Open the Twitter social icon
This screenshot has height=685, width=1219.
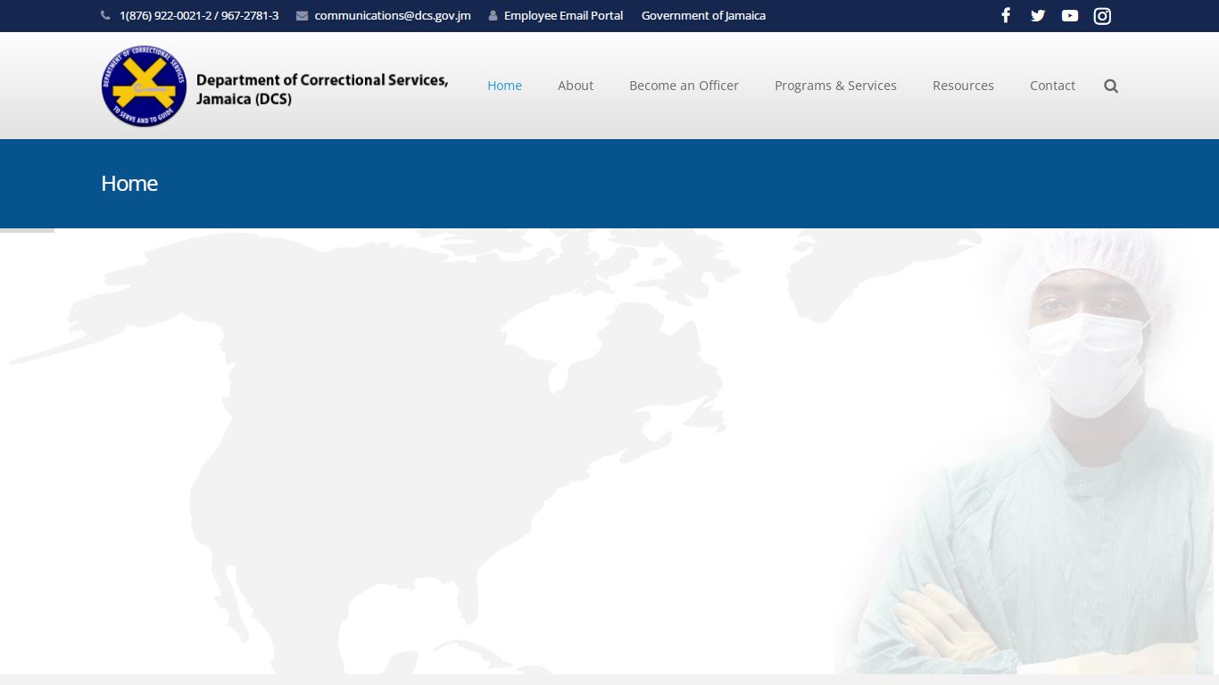click(1038, 15)
